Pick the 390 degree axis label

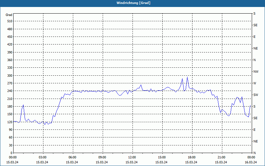coord(10,52)
